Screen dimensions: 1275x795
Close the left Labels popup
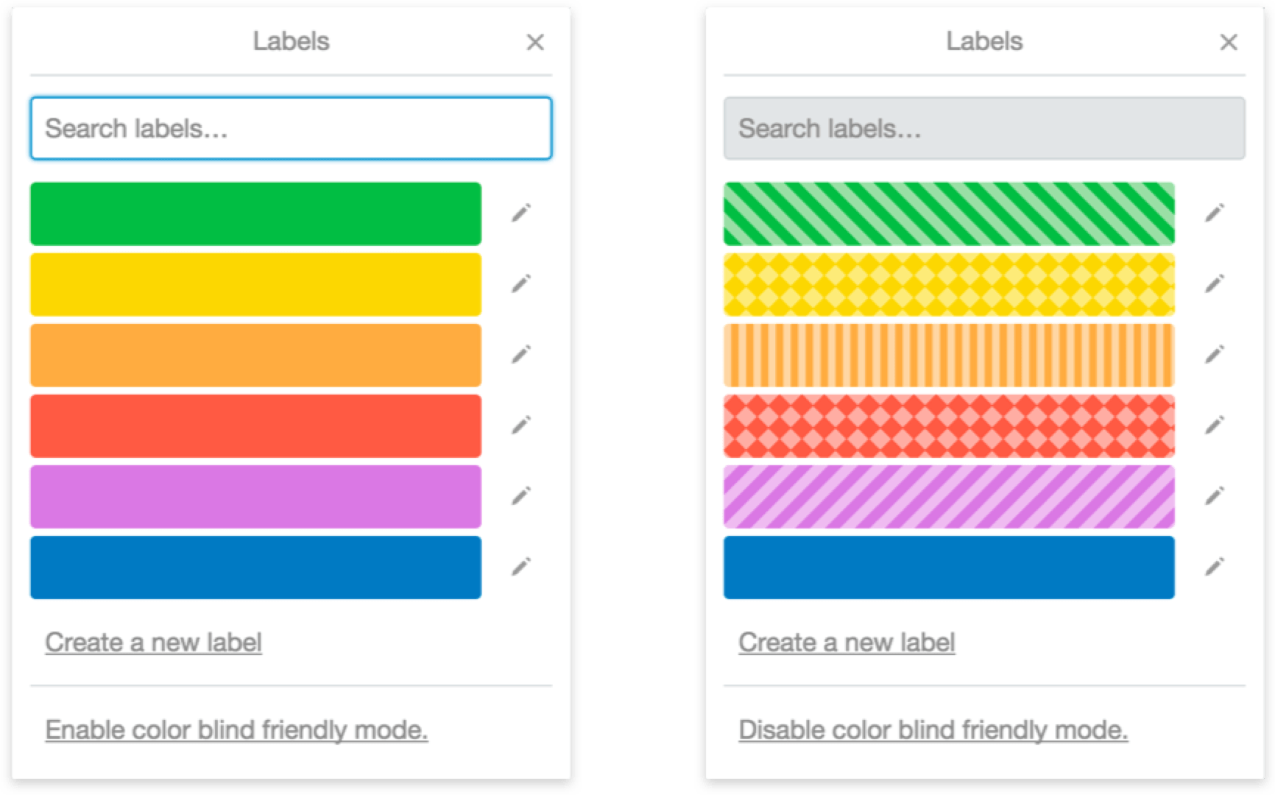[535, 43]
